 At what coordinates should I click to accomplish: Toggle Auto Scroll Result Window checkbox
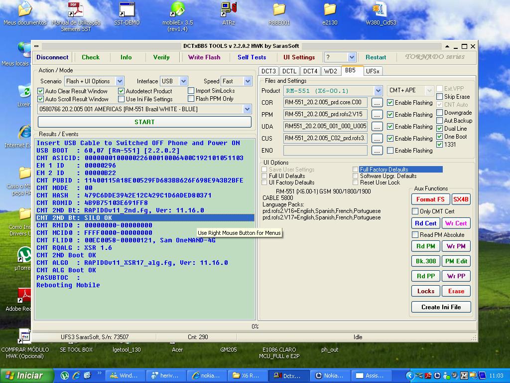click(x=41, y=99)
